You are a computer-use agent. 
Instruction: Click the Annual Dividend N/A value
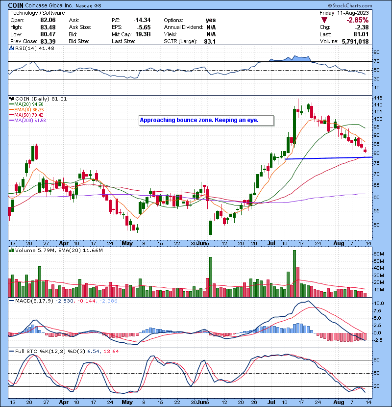pyautogui.click(x=211, y=27)
